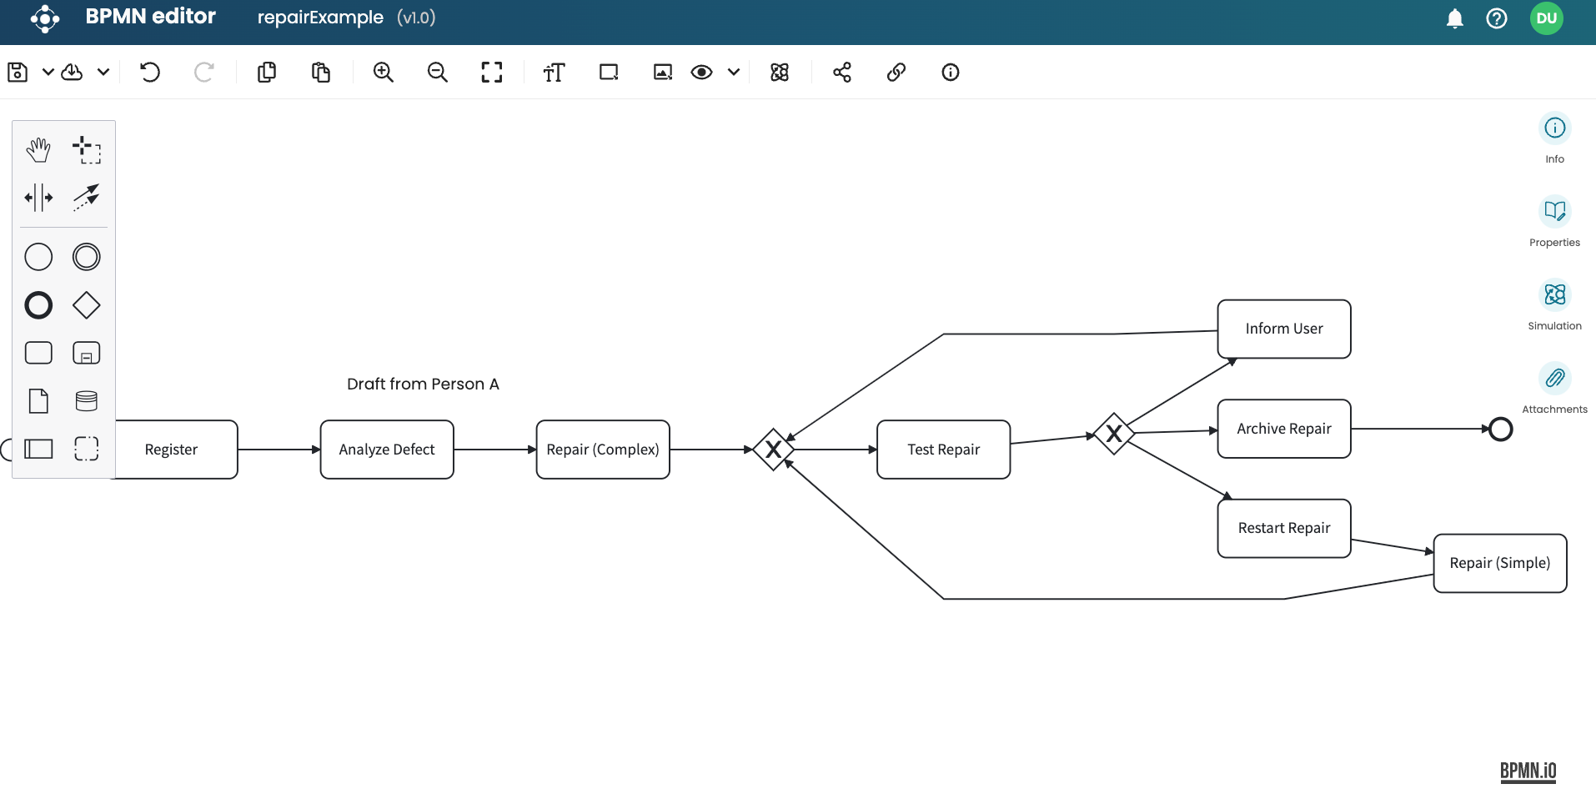This screenshot has width=1596, height=799.
Task: Select the hand tool in palette
Action: click(38, 150)
